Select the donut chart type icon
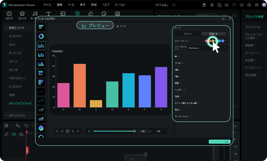267x161 pixels. (41, 36)
